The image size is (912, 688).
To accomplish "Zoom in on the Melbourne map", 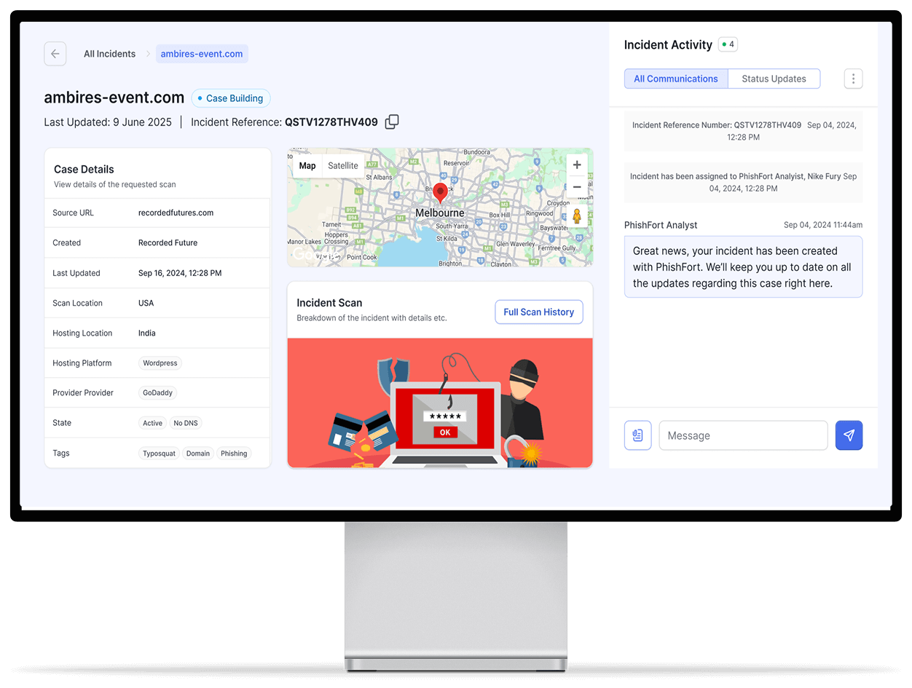I will point(576,165).
